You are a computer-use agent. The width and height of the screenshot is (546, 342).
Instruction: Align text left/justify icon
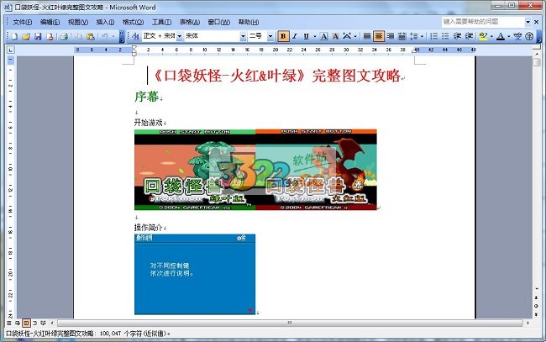click(x=367, y=36)
